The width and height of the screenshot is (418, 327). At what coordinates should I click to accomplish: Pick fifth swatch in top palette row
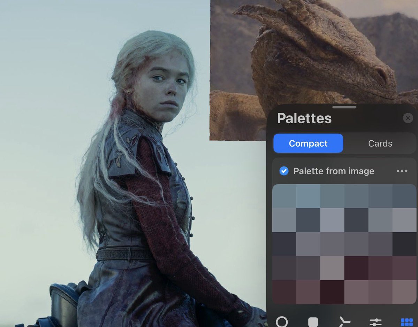click(380, 196)
